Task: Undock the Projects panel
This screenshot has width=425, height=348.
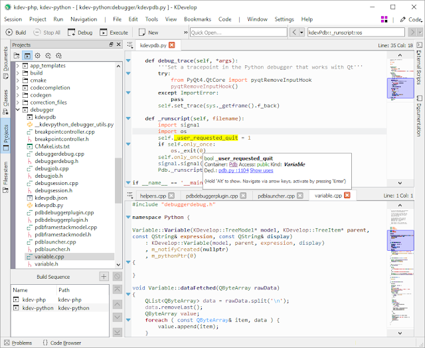Action: tap(111, 45)
